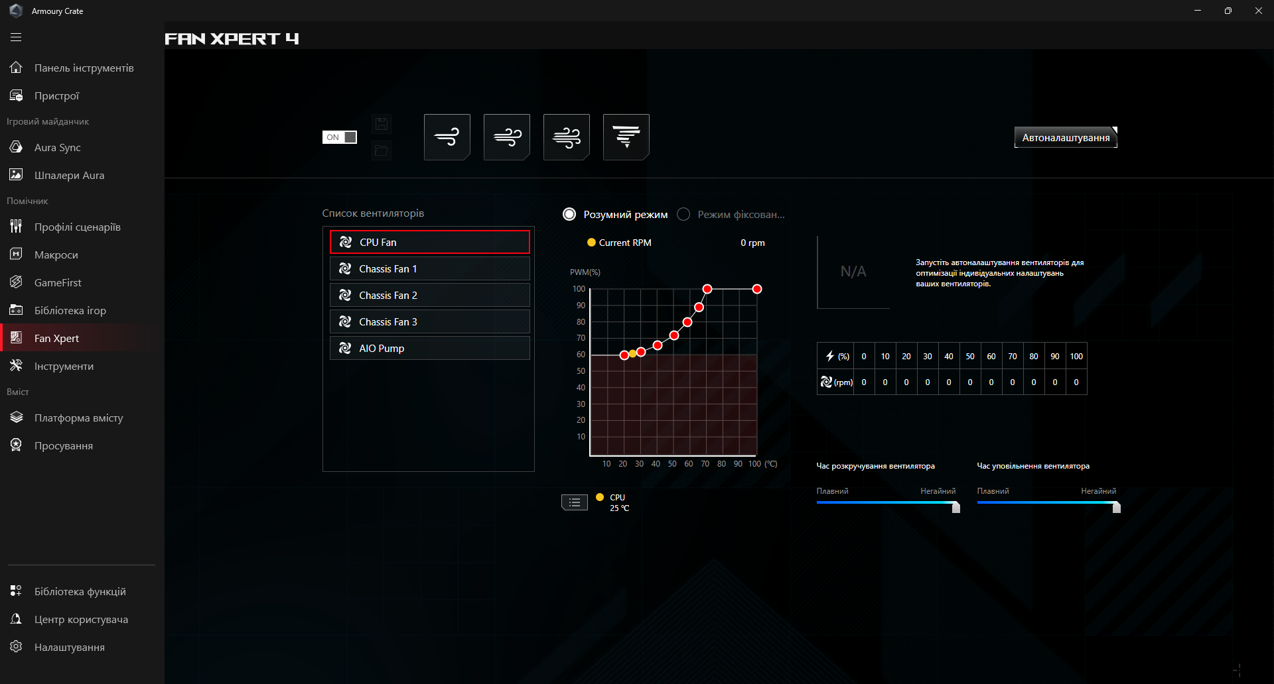Click the N/A tuning status box
This screenshot has width=1274, height=684.
(x=853, y=272)
